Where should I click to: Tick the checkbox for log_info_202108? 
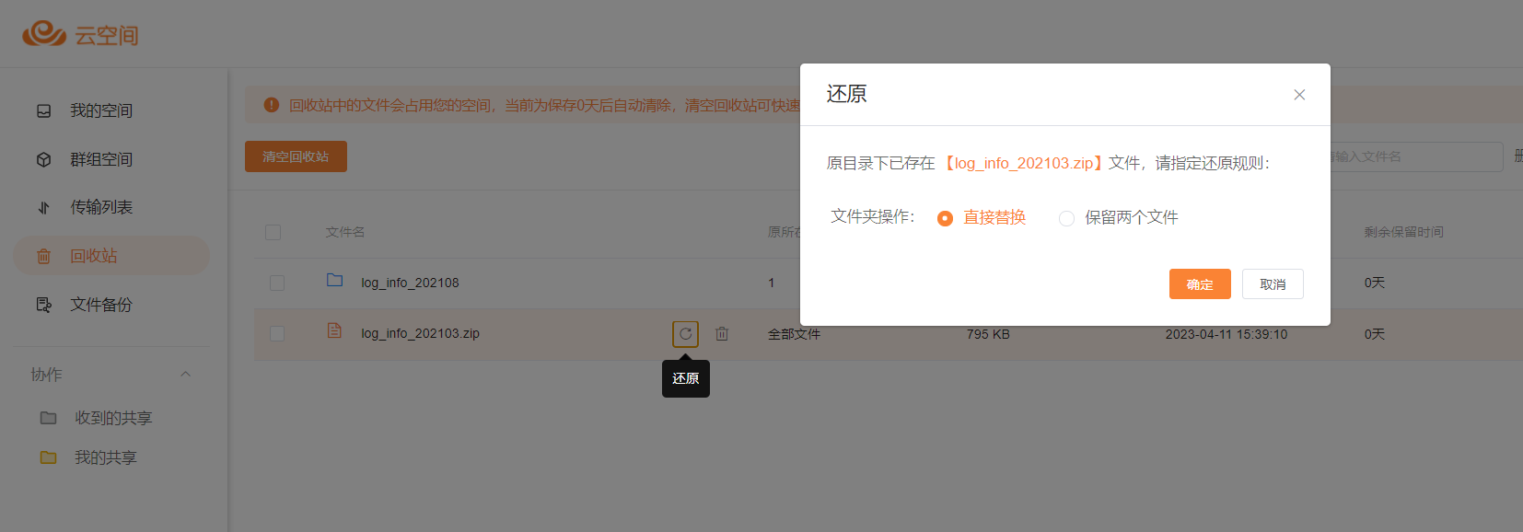277,283
